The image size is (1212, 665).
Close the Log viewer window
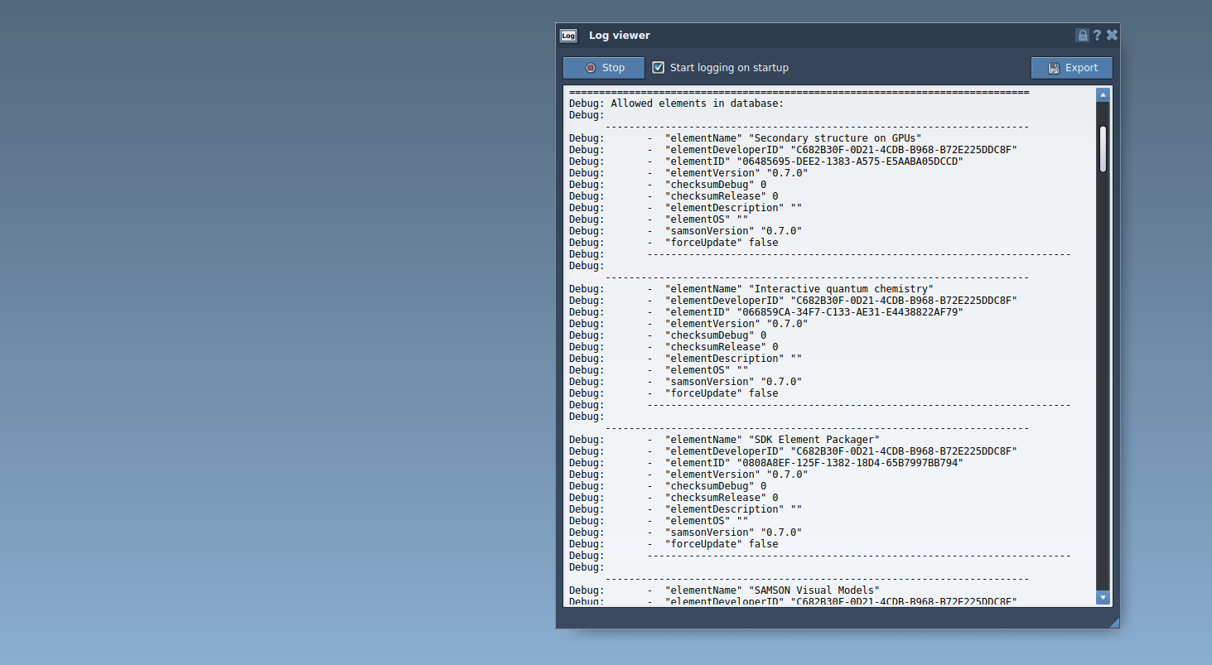tap(1112, 36)
